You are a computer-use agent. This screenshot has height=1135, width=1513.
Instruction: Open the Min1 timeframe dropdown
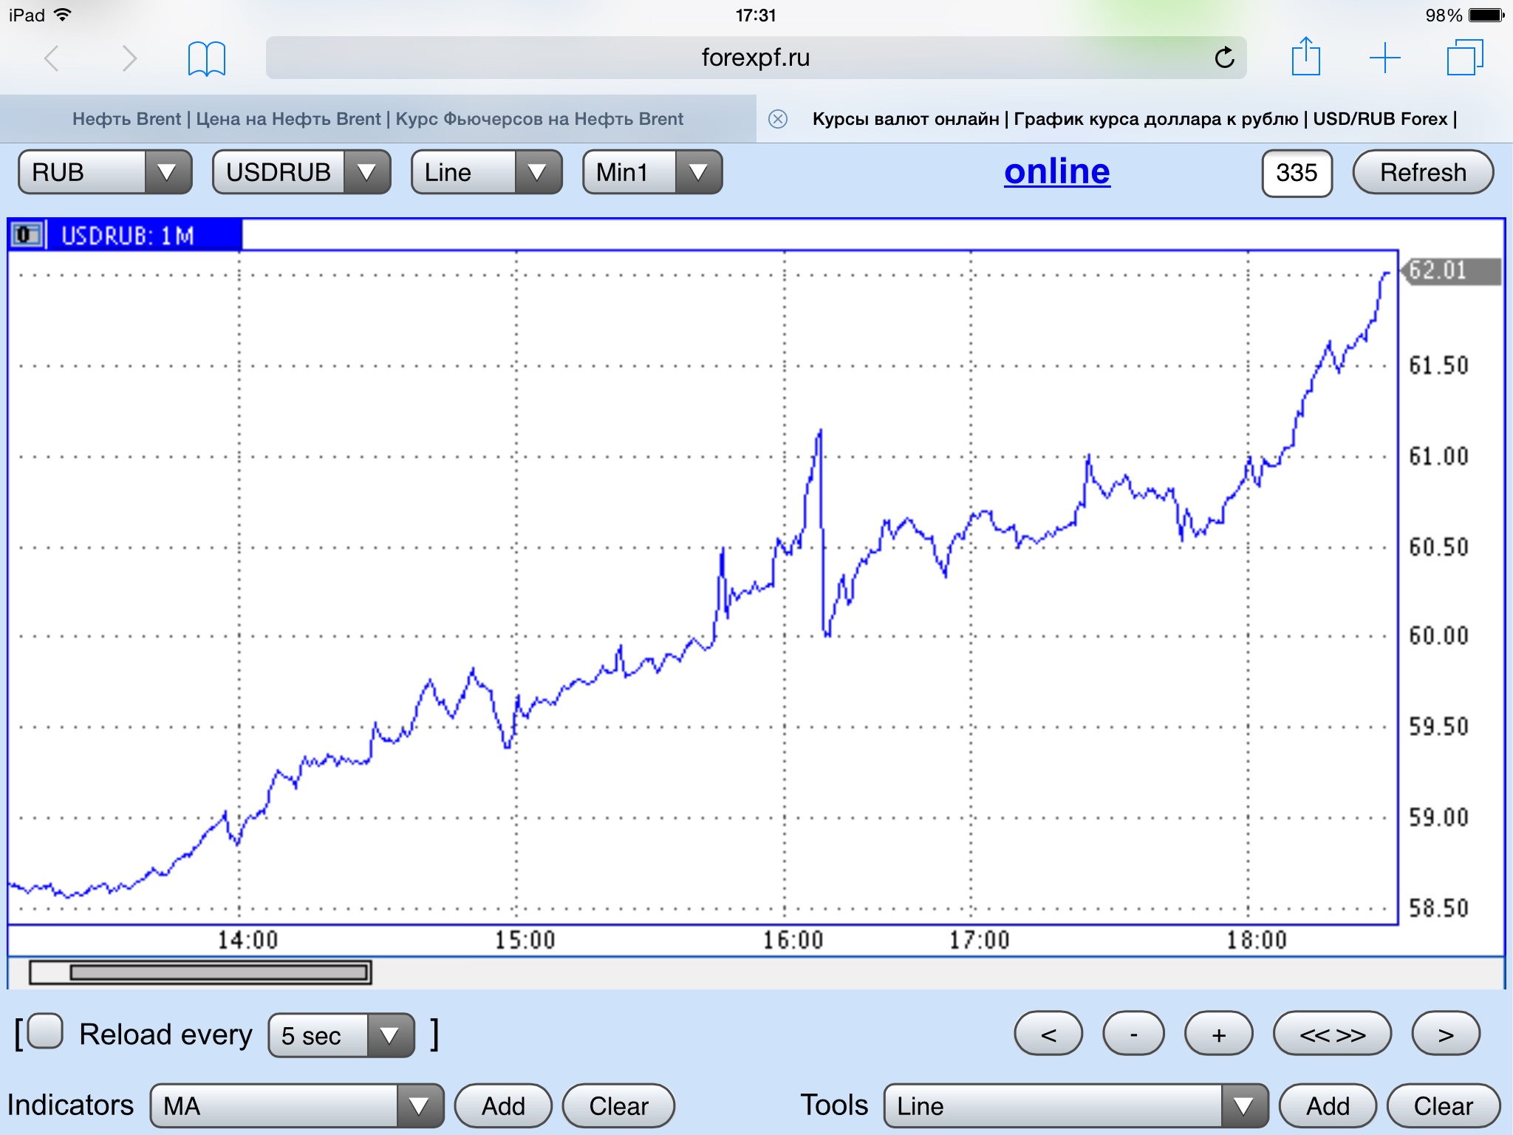[x=652, y=172]
